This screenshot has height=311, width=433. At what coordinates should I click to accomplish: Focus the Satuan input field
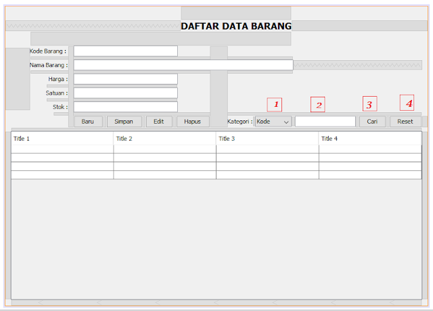pos(126,93)
